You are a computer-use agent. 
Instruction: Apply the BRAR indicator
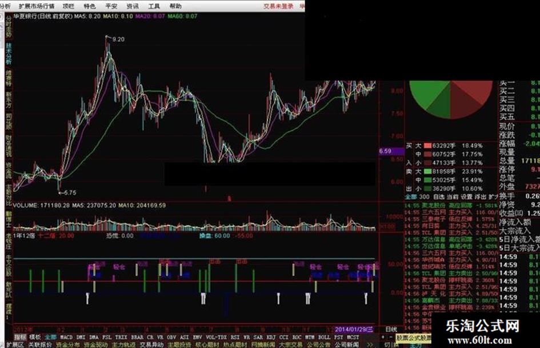137,337
